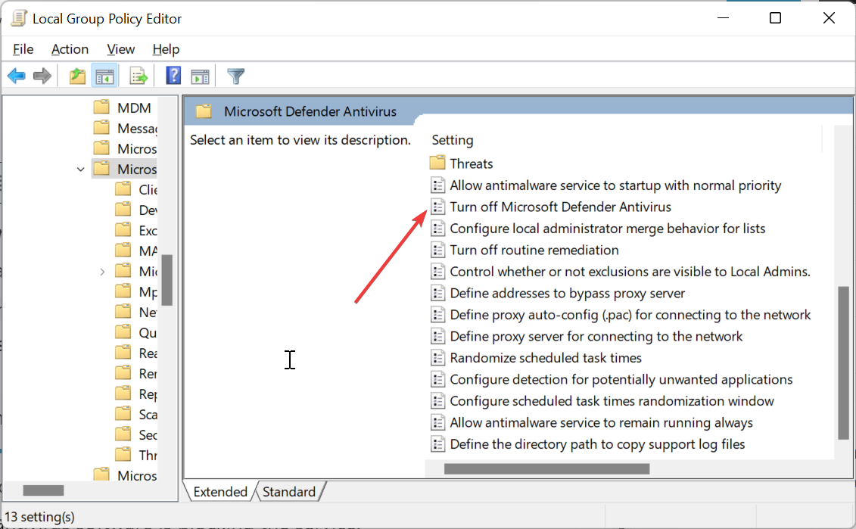The image size is (856, 529).
Task: Switch to the Standard tab
Action: coord(289,491)
